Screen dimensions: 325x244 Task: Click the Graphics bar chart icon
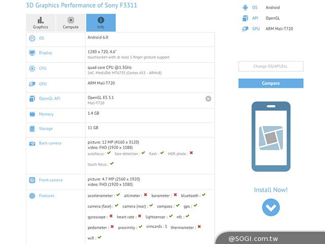coord(41,20)
